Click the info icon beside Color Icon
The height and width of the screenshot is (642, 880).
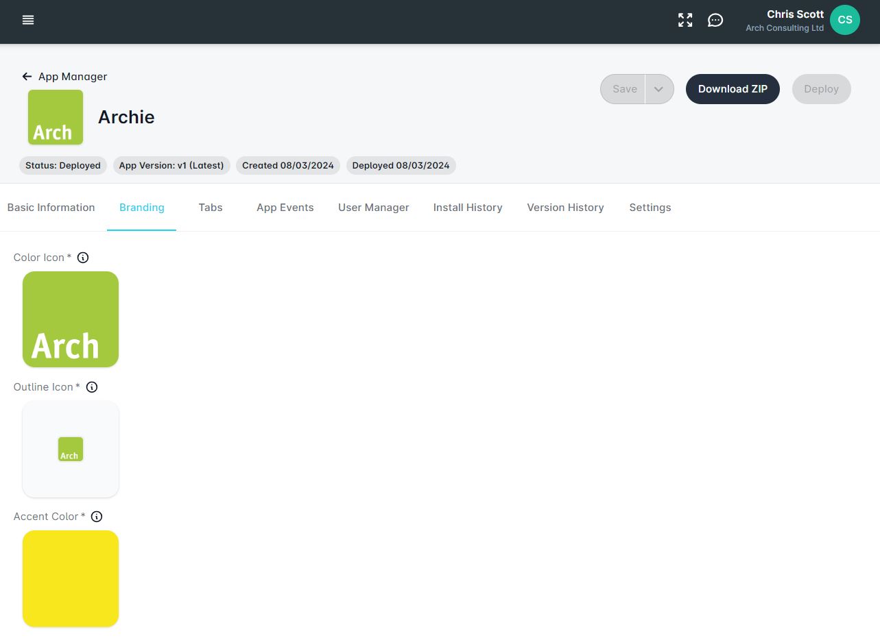[x=82, y=257]
